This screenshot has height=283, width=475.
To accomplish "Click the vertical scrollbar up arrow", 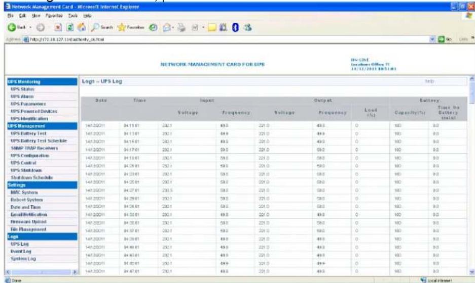I will (x=472, y=78).
